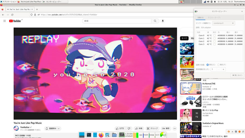Image resolution: width=245 pixels, height=138 pixels.
Task: Open the coretemp-0 sensor type dropdown
Action: [x=223, y=23]
